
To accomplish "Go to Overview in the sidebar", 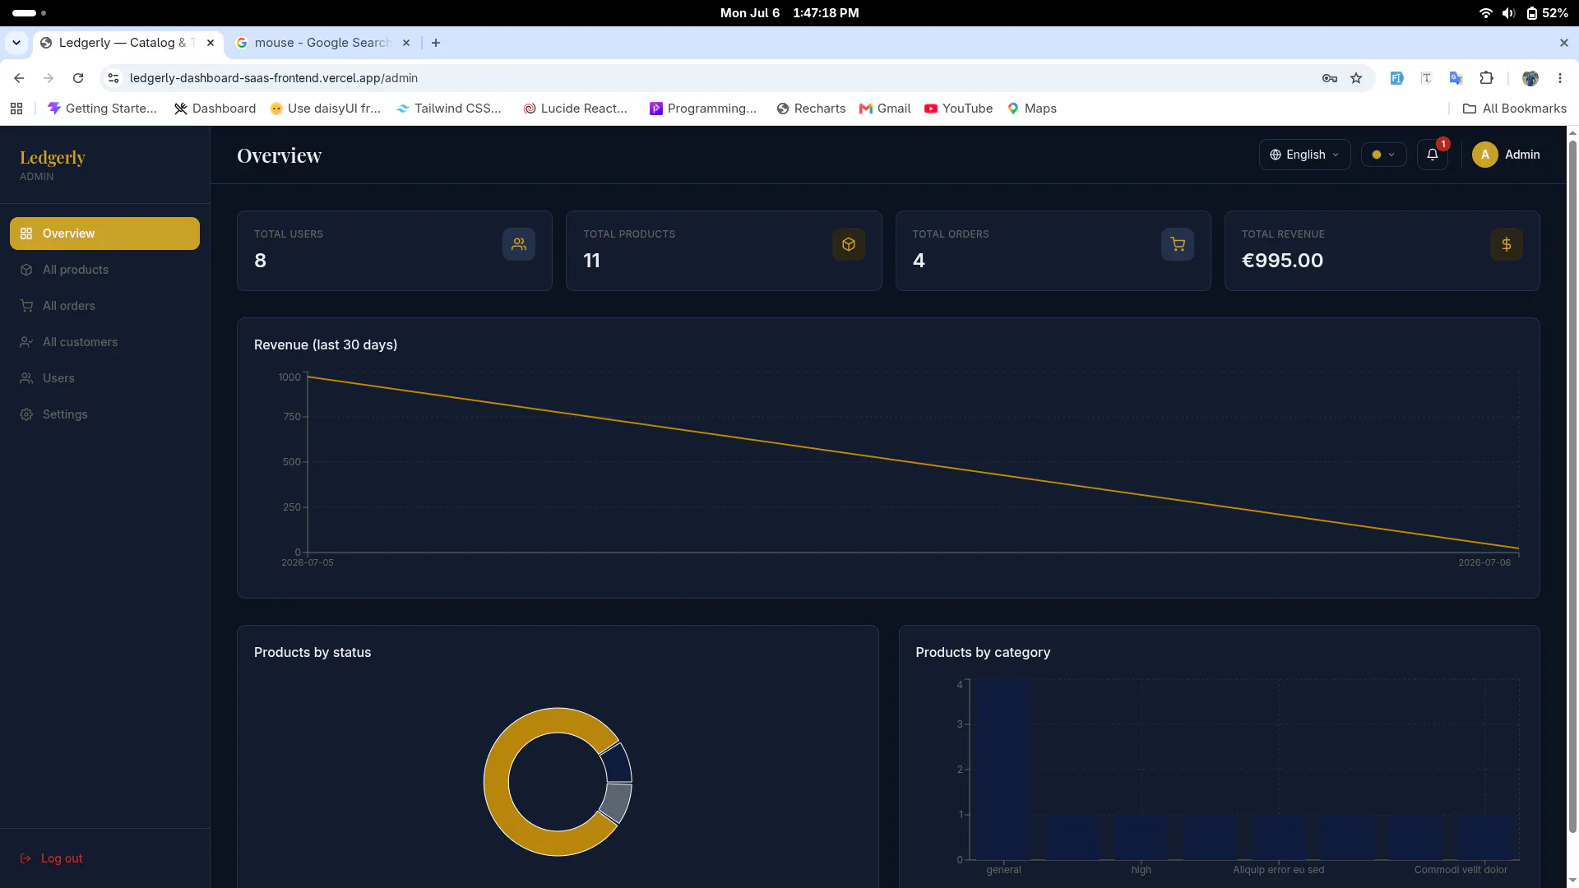I will point(104,234).
